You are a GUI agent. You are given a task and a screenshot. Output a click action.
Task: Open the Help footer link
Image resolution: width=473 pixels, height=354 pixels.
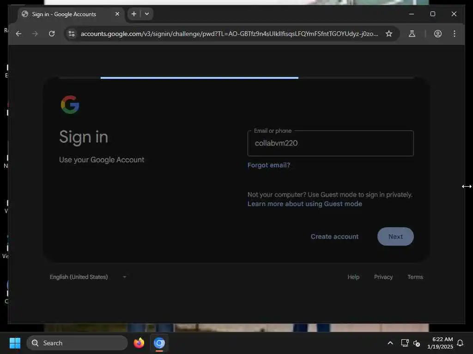(353, 277)
